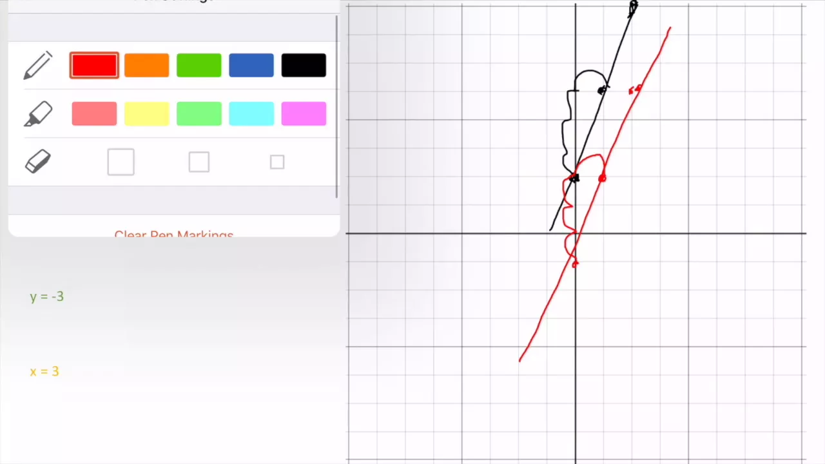Screen dimensions: 825x464
Task: Pick the light green highlighter color
Action: pyautogui.click(x=199, y=114)
